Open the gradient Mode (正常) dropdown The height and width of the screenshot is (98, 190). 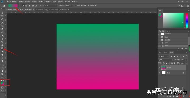51,6
